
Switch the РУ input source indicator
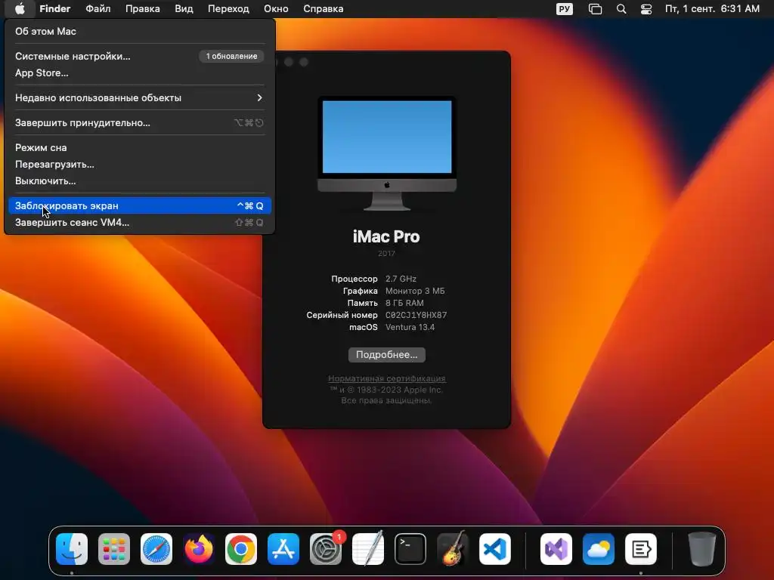[x=564, y=9]
